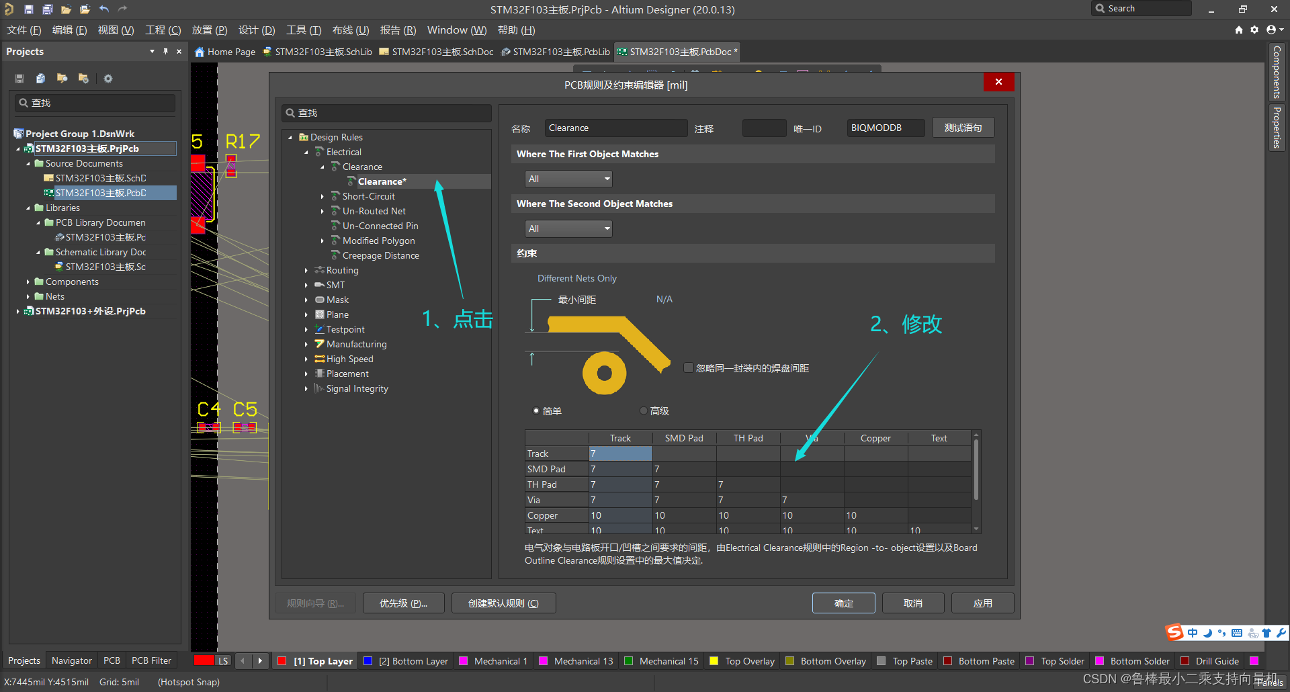Viewport: 1290px width, 692px height.
Task: Click the 优先级 (P) priorities button
Action: (x=404, y=603)
